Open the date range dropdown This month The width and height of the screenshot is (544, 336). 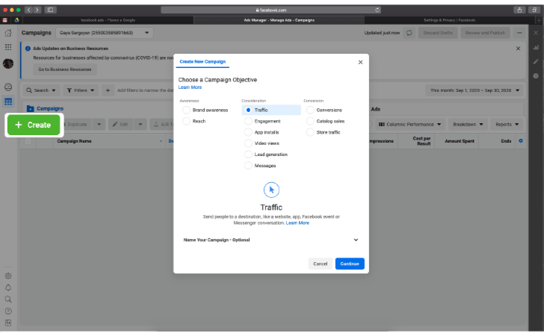pyautogui.click(x=475, y=90)
